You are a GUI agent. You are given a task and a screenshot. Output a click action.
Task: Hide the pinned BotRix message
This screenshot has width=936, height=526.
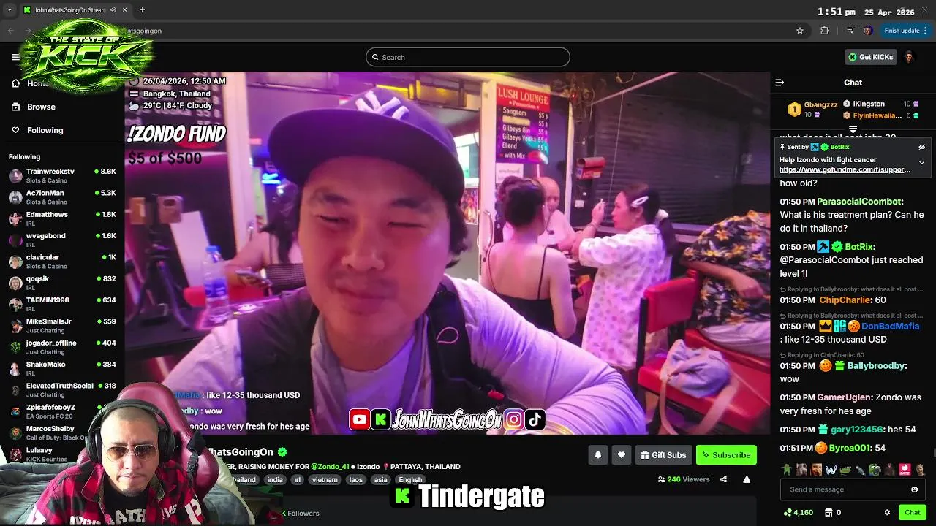click(921, 147)
